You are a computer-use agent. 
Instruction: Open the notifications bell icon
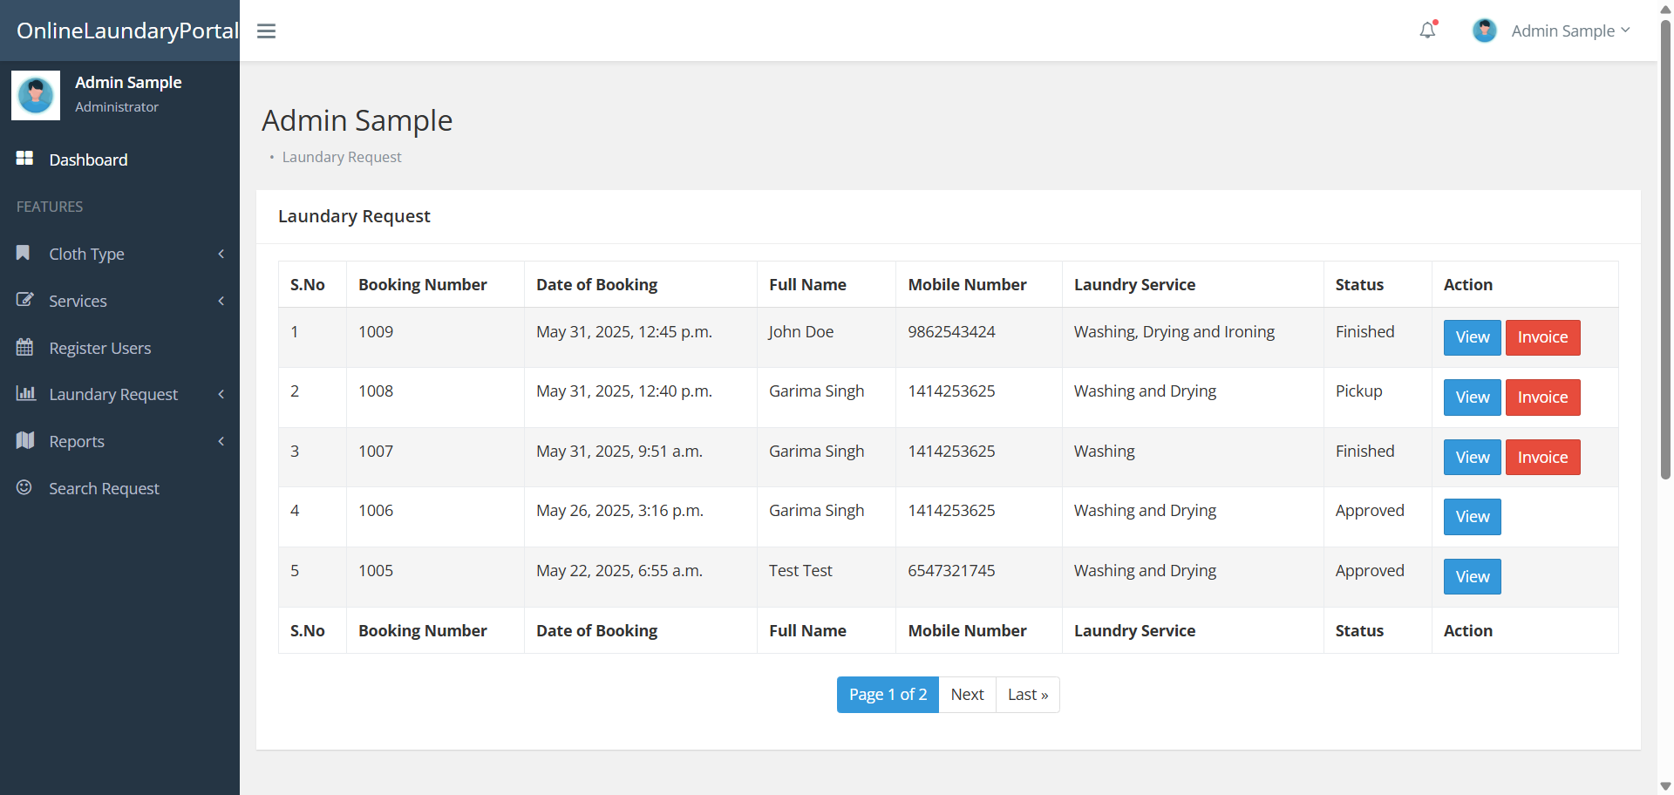pos(1427,31)
